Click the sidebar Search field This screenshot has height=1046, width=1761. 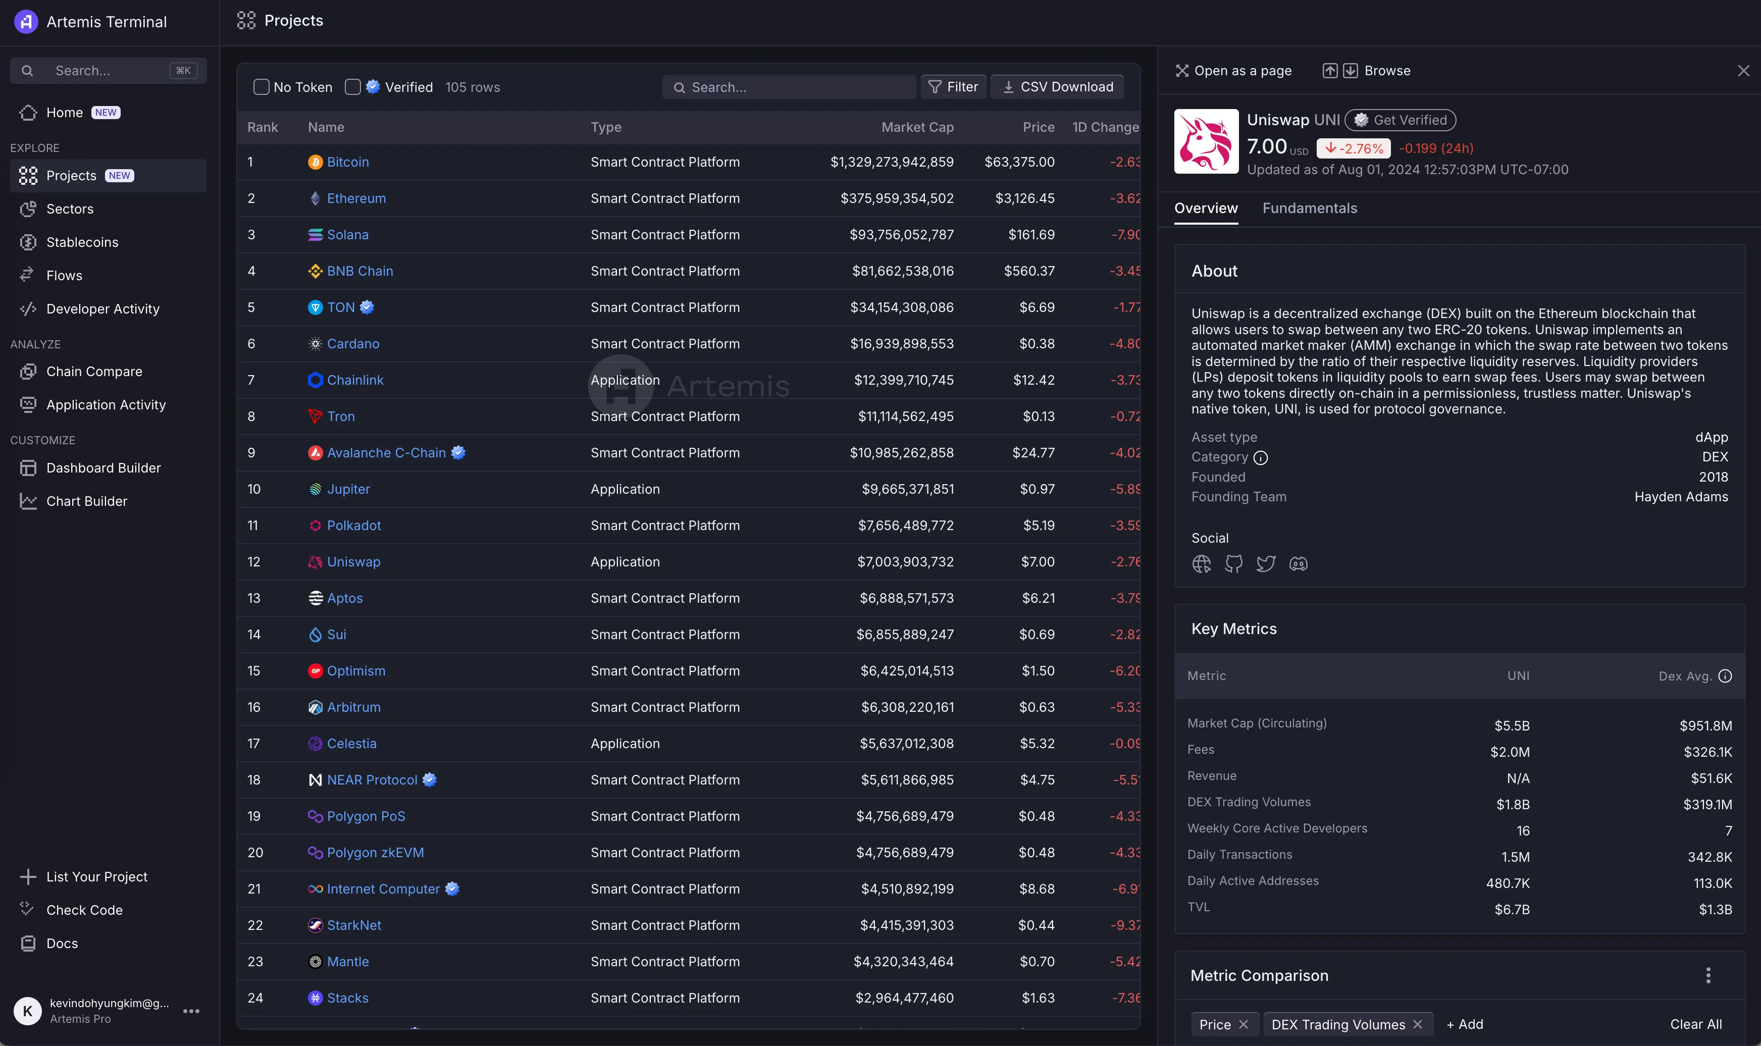pyautogui.click(x=109, y=71)
